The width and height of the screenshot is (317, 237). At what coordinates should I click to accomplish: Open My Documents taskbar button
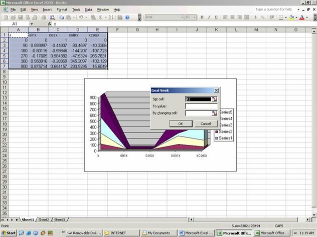(x=159, y=233)
